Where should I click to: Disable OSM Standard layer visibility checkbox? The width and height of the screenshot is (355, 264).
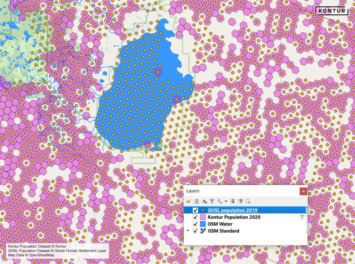pyautogui.click(x=195, y=231)
